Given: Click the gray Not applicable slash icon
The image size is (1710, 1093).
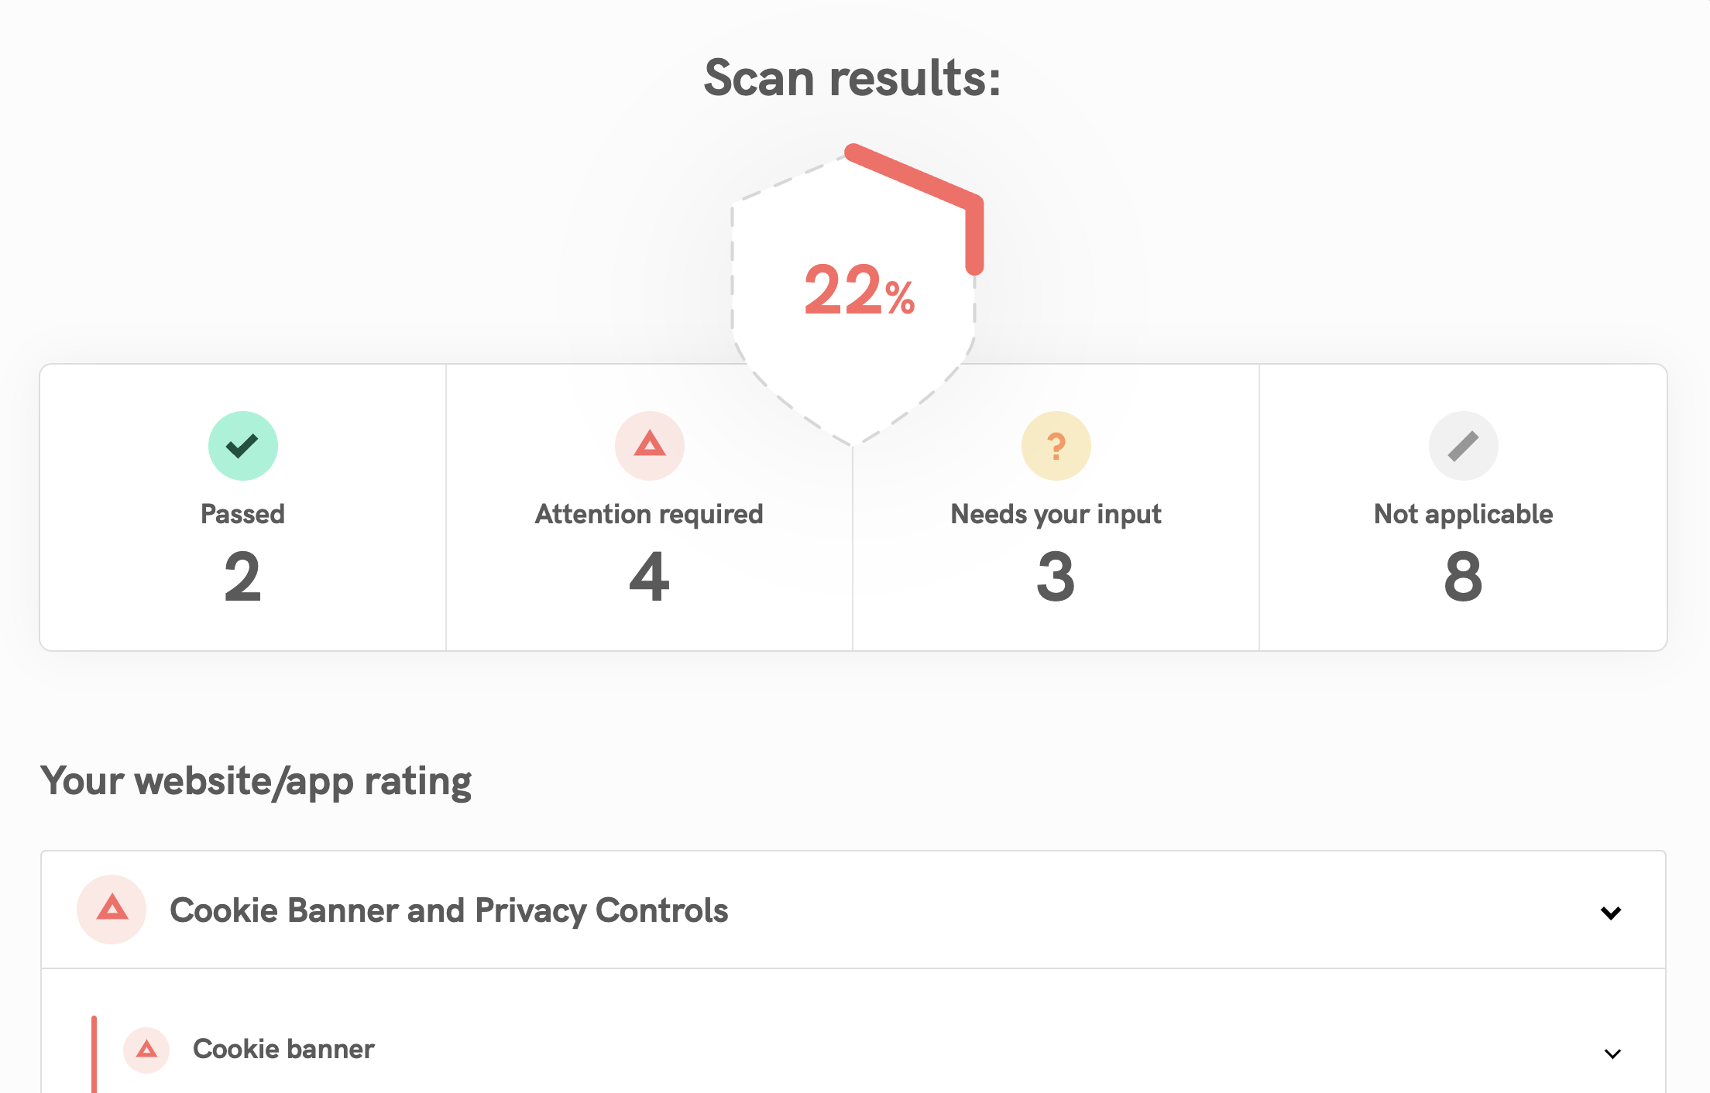Looking at the screenshot, I should pyautogui.click(x=1463, y=446).
